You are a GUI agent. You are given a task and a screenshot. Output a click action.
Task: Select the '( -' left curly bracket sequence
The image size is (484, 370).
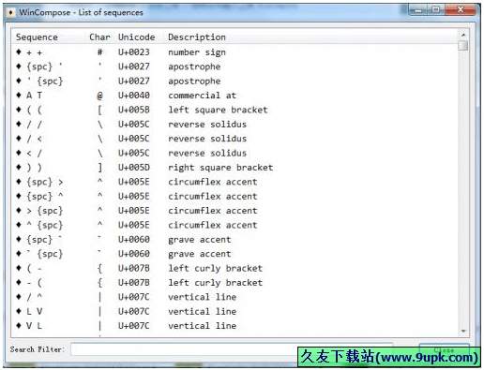click(x=234, y=268)
